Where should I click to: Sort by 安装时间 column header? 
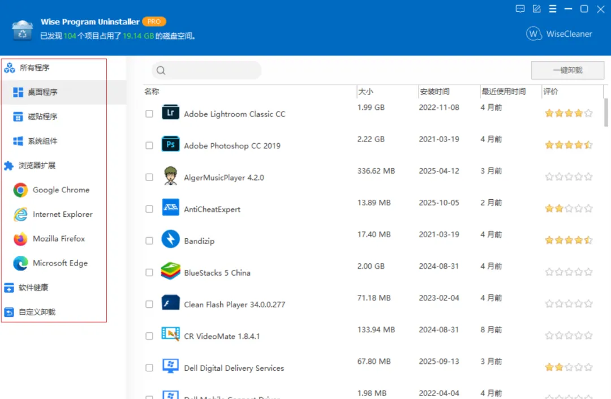click(434, 92)
